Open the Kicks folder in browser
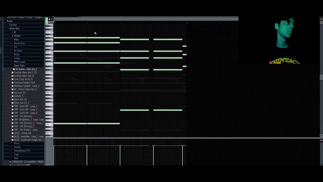The image size is (323, 182). [17, 55]
